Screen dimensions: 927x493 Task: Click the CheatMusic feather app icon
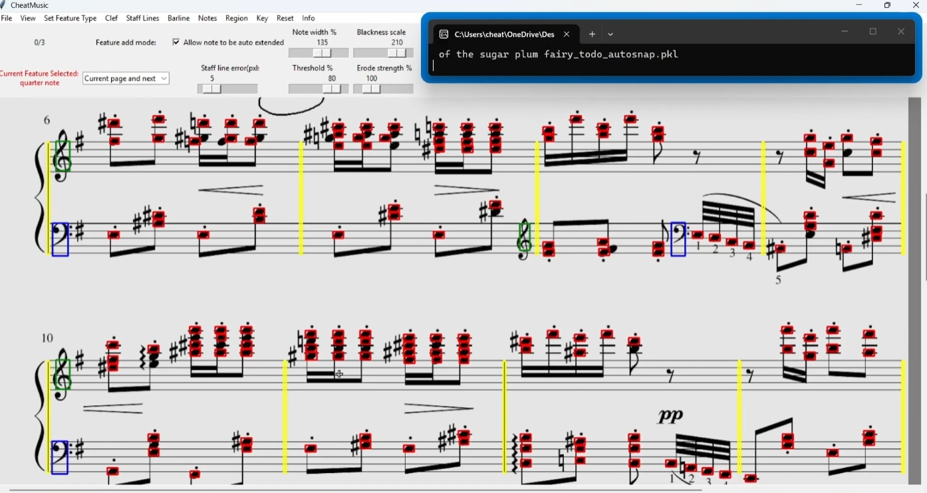tap(4, 5)
